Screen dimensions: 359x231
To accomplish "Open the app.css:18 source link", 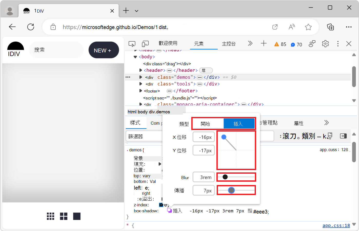I will click(x=336, y=225).
